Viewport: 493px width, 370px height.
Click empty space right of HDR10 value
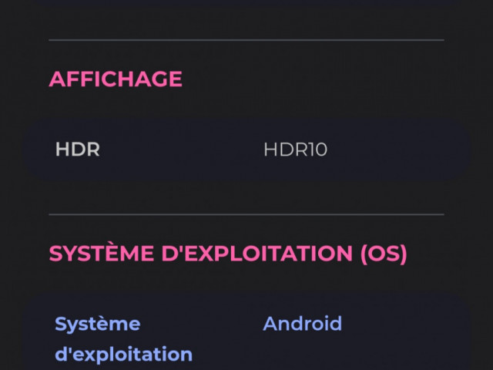pos(396,150)
